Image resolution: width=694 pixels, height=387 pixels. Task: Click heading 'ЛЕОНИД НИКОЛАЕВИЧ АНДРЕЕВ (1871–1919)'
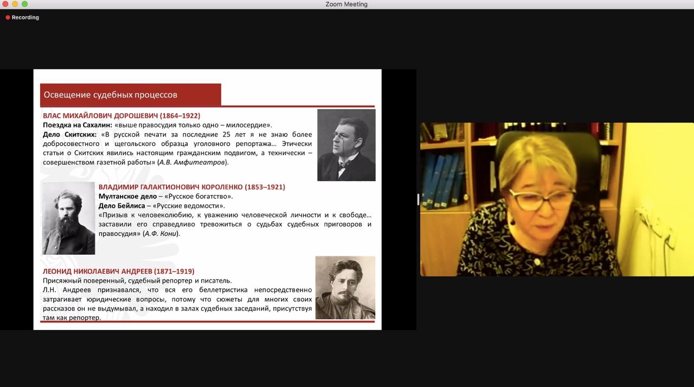click(119, 271)
